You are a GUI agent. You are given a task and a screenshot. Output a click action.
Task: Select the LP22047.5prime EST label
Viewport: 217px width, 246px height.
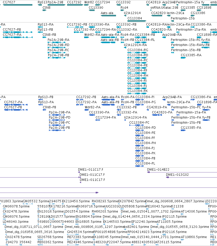pyautogui.click(x=118, y=242)
